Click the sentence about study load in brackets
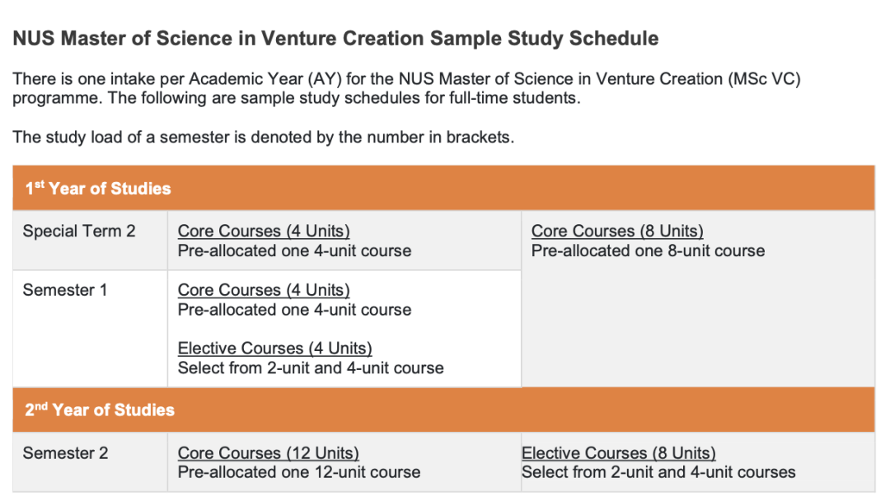The height and width of the screenshot is (501, 890). [263, 138]
